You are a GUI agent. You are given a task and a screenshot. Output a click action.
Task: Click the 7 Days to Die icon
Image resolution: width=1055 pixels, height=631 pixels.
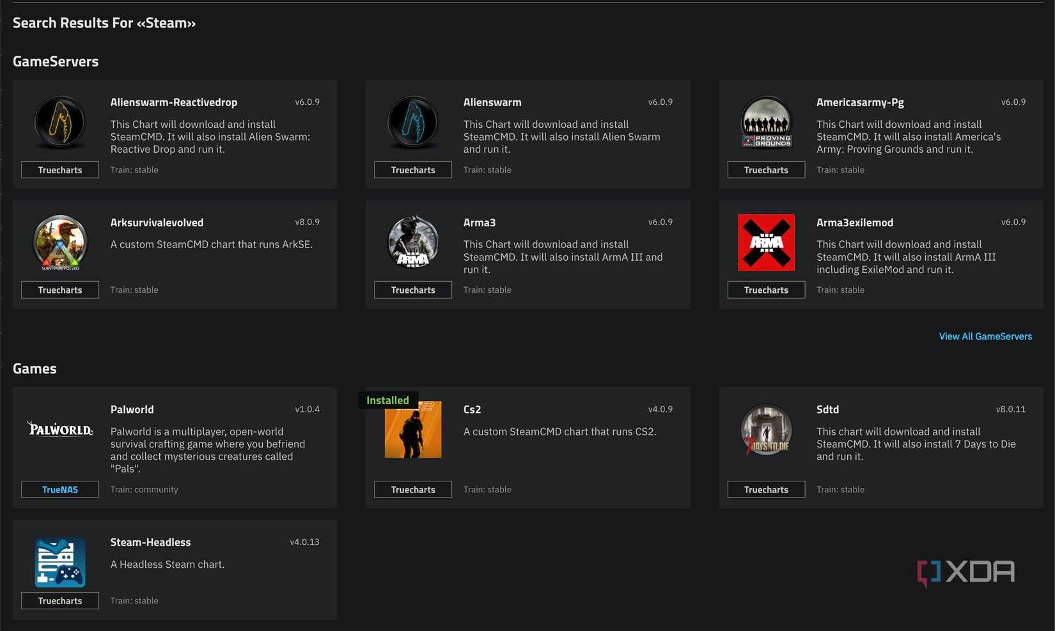click(766, 430)
